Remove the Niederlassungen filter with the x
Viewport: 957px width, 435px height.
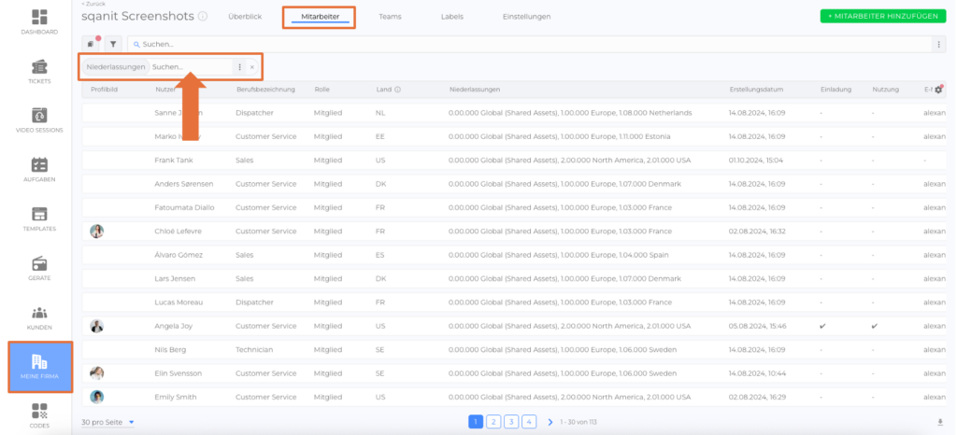(x=252, y=67)
